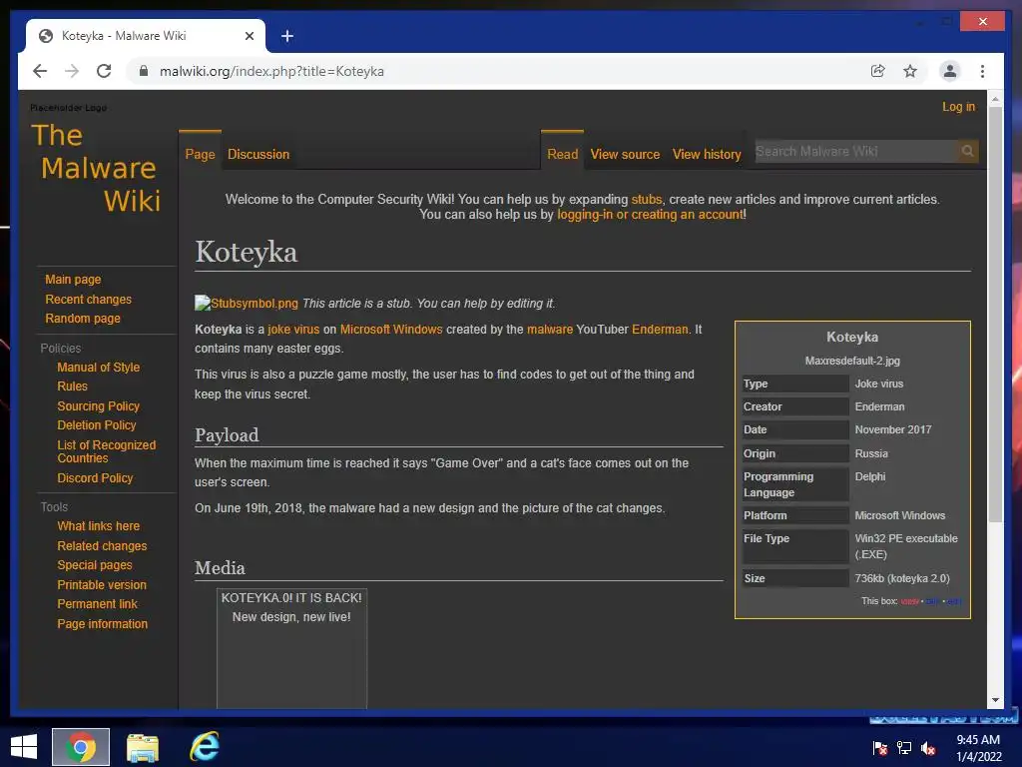Click the muted volume tray icon

click(928, 748)
